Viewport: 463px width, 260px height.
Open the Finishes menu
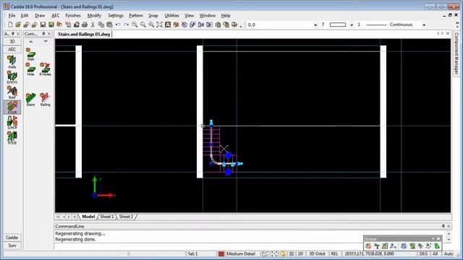pos(73,16)
